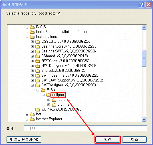Collapse the SWTDesigner_v7.0.0 node
The width and height of the screenshot is (153, 145).
(x=32, y=85)
